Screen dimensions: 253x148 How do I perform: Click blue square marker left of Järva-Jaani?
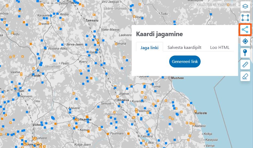[63, 44]
